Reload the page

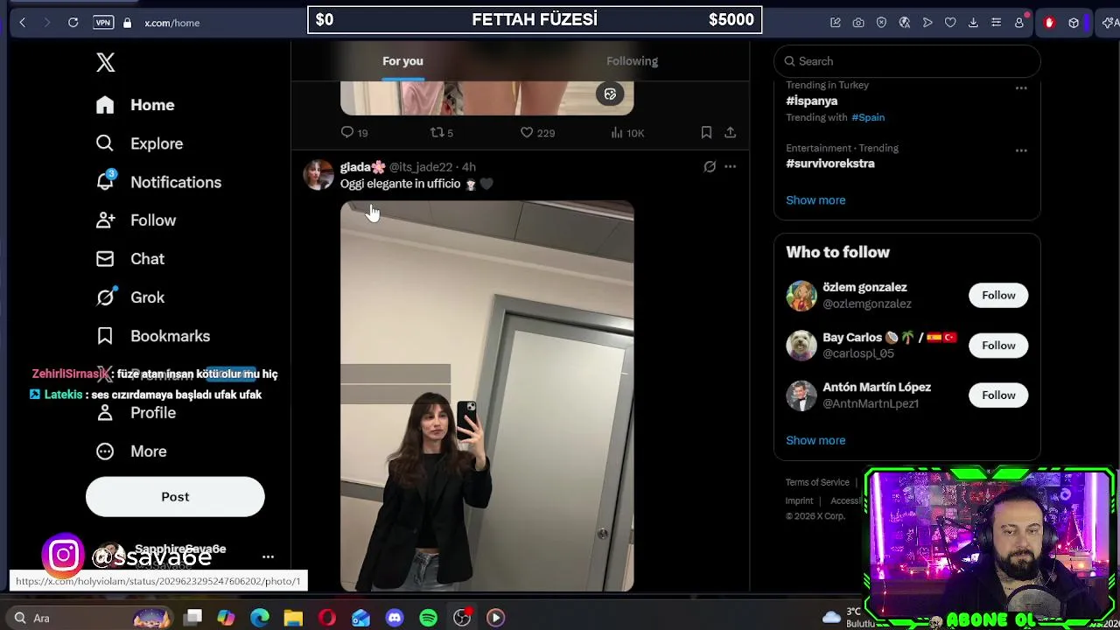73,23
